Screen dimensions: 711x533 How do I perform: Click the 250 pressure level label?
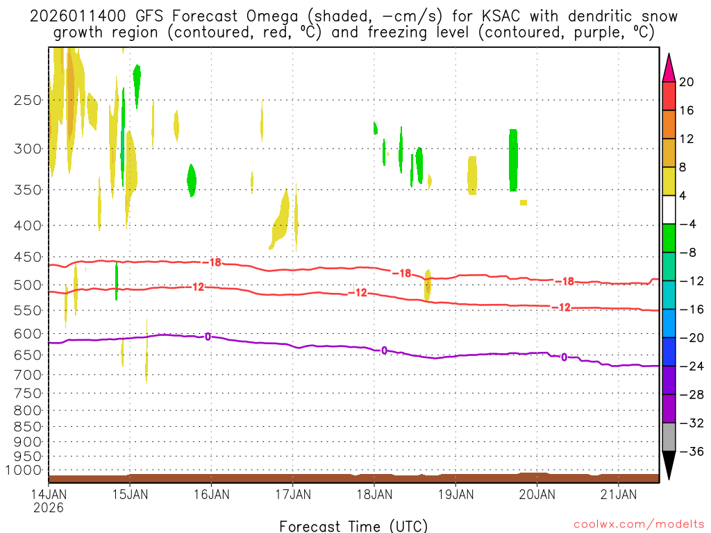pos(28,100)
